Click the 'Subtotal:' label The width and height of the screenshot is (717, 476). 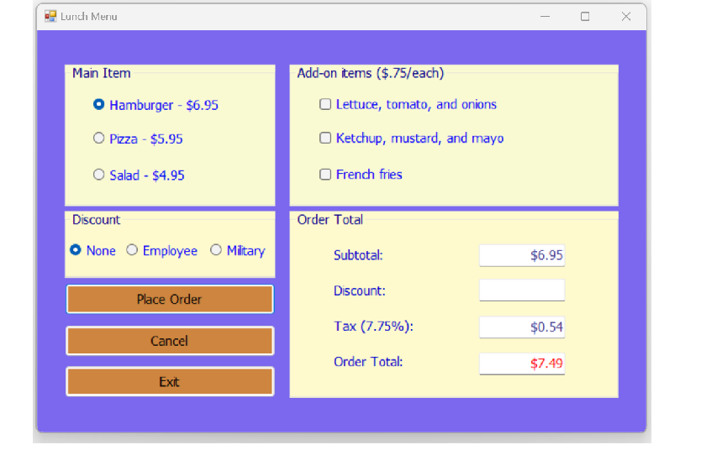pos(358,255)
